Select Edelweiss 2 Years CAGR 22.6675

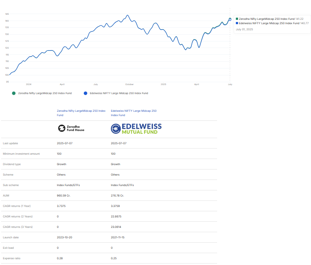pyautogui.click(x=116, y=217)
